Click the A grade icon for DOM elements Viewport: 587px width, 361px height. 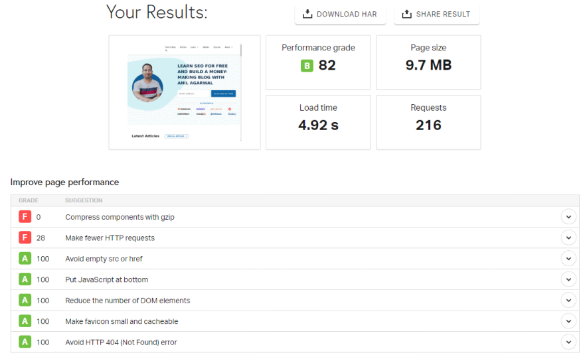(x=25, y=301)
